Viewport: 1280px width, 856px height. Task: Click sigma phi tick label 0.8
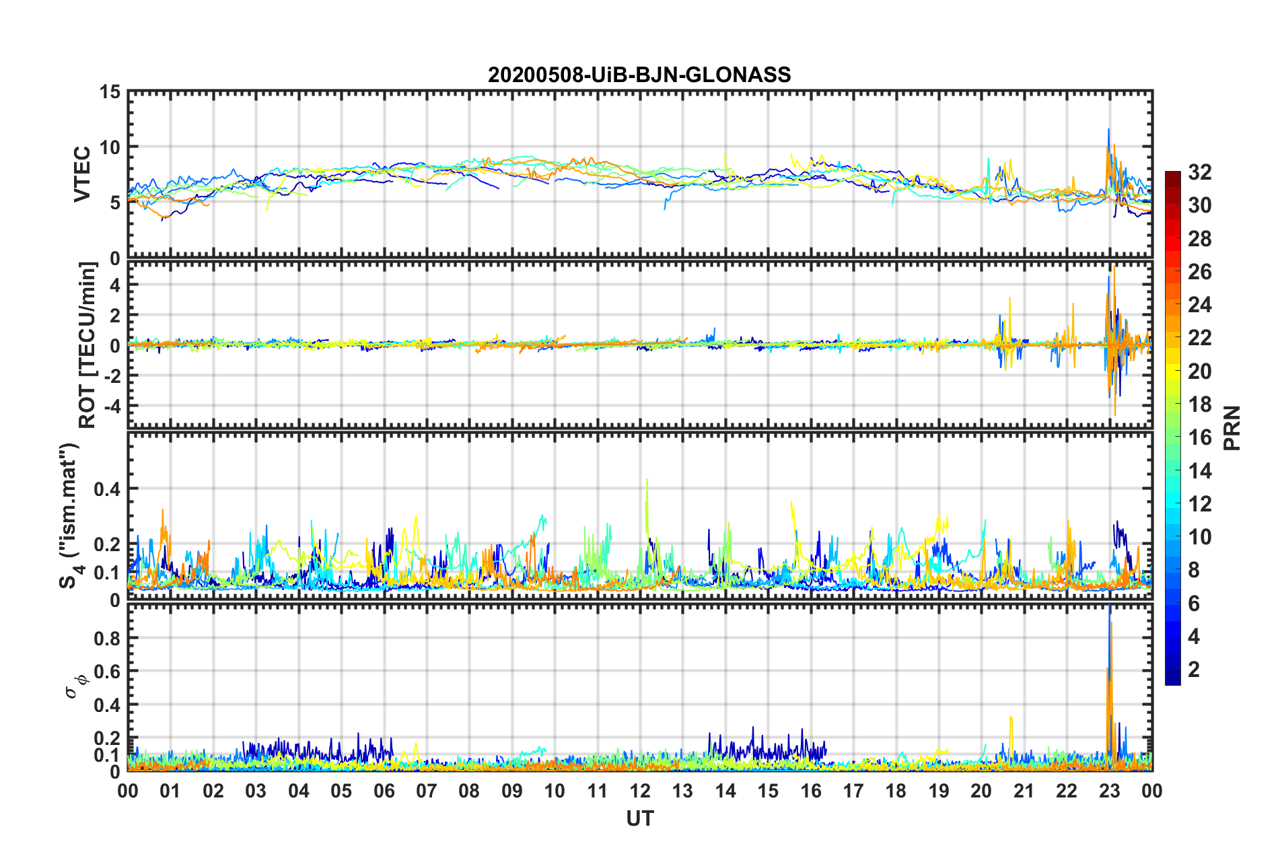[x=107, y=639]
